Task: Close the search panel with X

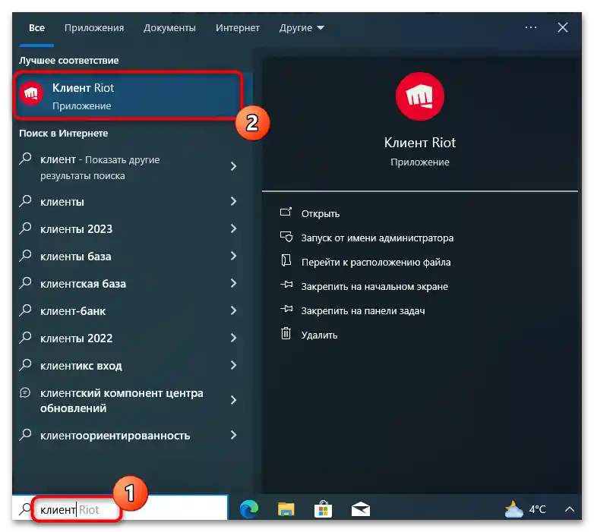Action: tap(563, 27)
